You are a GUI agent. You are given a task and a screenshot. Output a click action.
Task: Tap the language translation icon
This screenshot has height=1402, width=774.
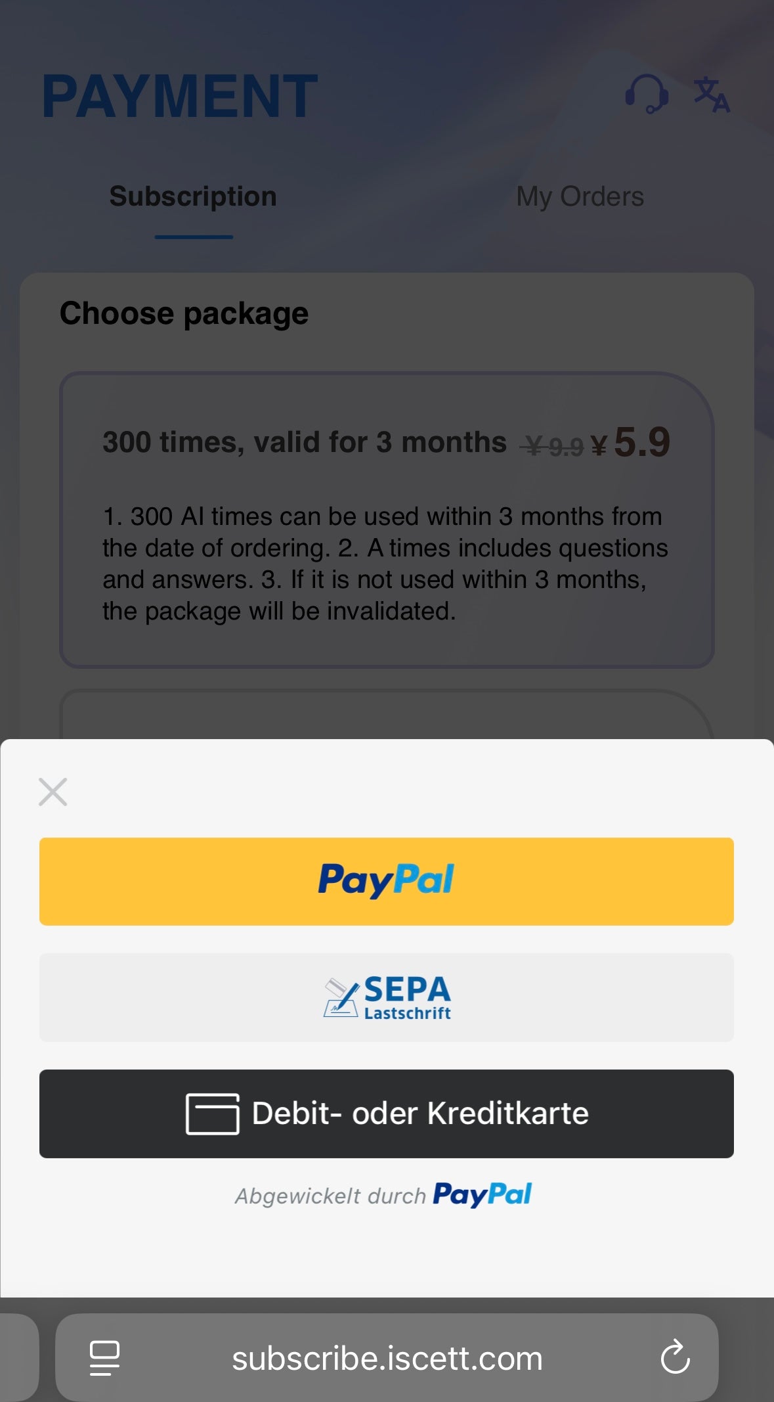click(712, 94)
